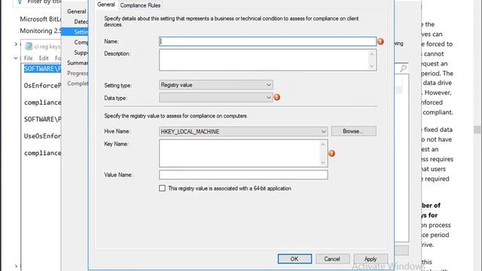This screenshot has width=482, height=271.
Task: Click the ci reg keys document icon
Action: [29, 47]
